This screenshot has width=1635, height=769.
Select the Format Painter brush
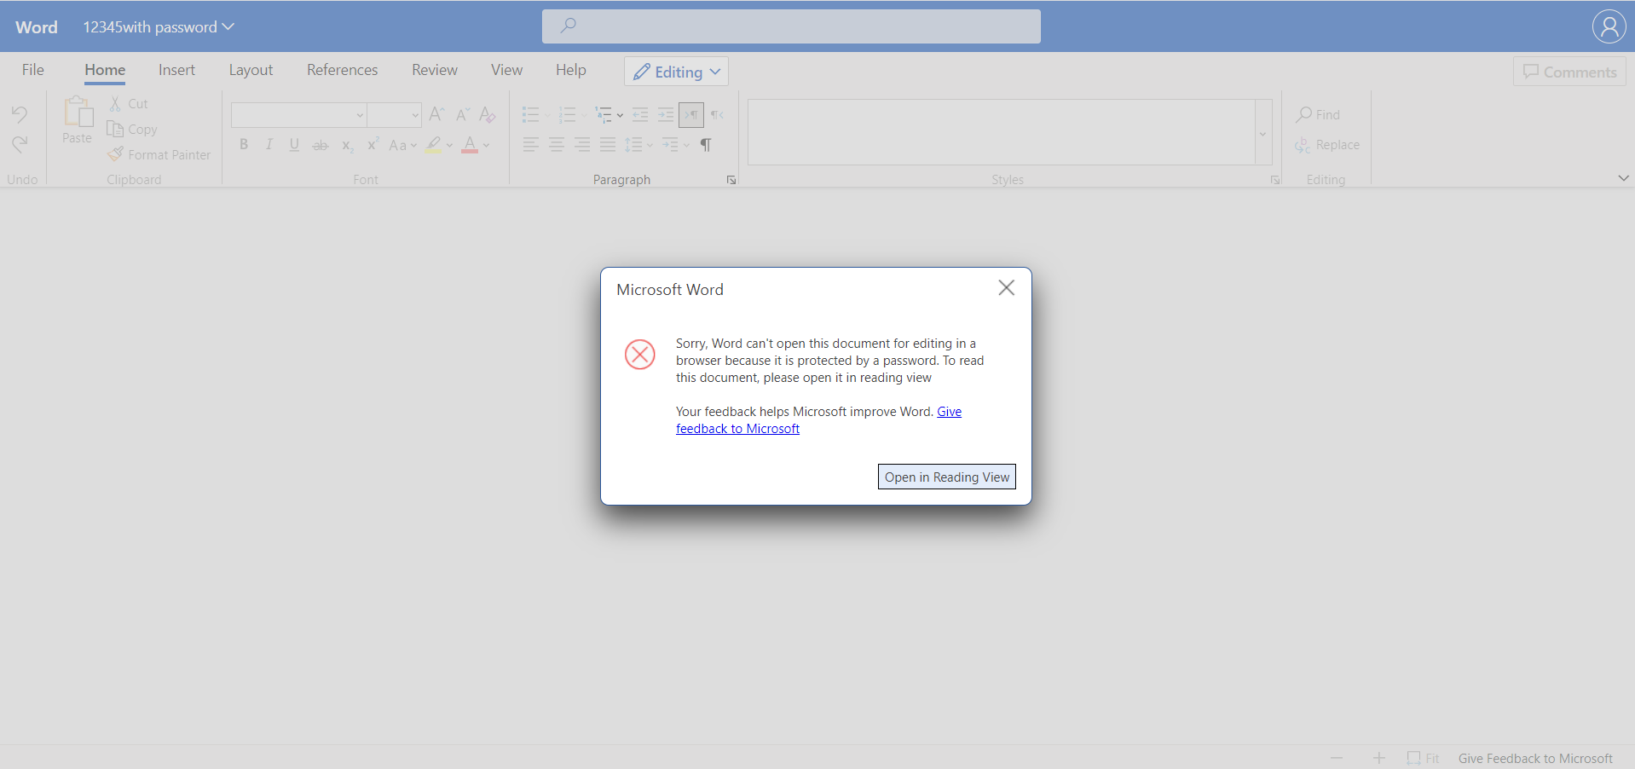point(115,154)
